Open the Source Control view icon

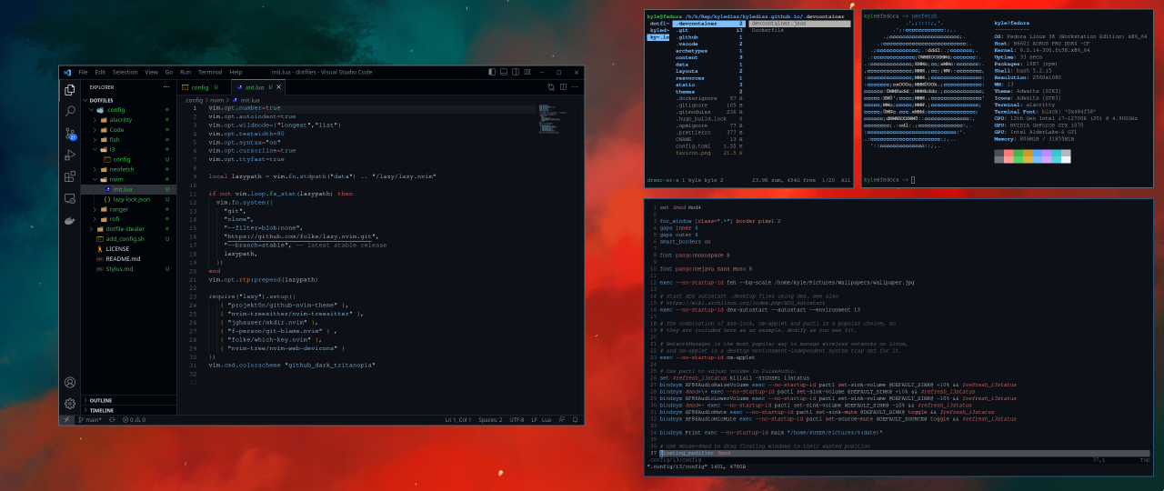[70, 133]
